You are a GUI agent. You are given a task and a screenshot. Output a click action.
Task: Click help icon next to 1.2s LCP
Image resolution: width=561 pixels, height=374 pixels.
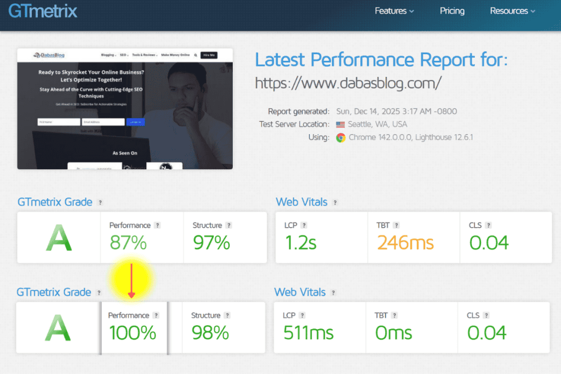coord(304,225)
